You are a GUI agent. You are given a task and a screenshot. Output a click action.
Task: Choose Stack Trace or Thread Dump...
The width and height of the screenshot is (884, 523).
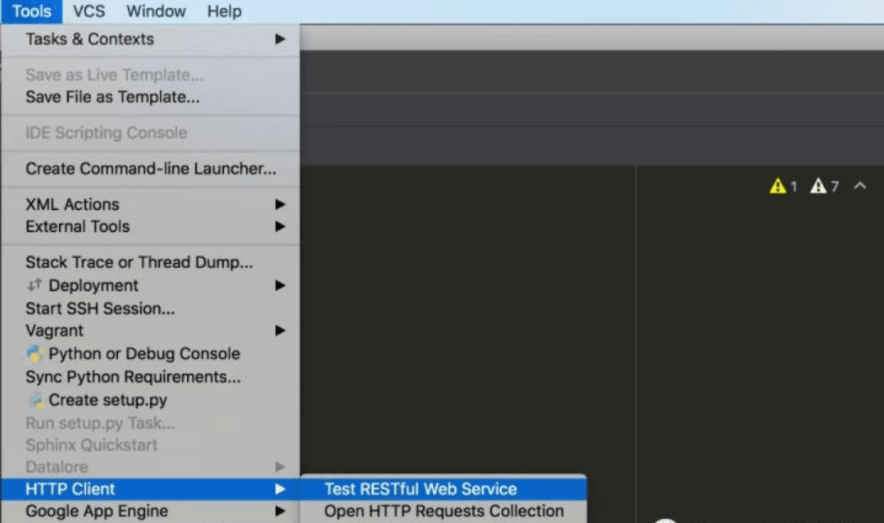click(x=151, y=262)
